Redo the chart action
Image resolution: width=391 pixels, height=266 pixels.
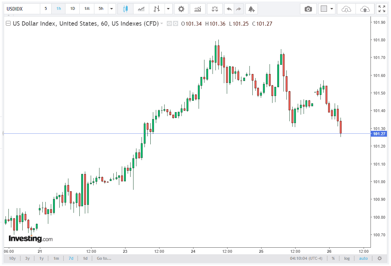click(x=238, y=9)
